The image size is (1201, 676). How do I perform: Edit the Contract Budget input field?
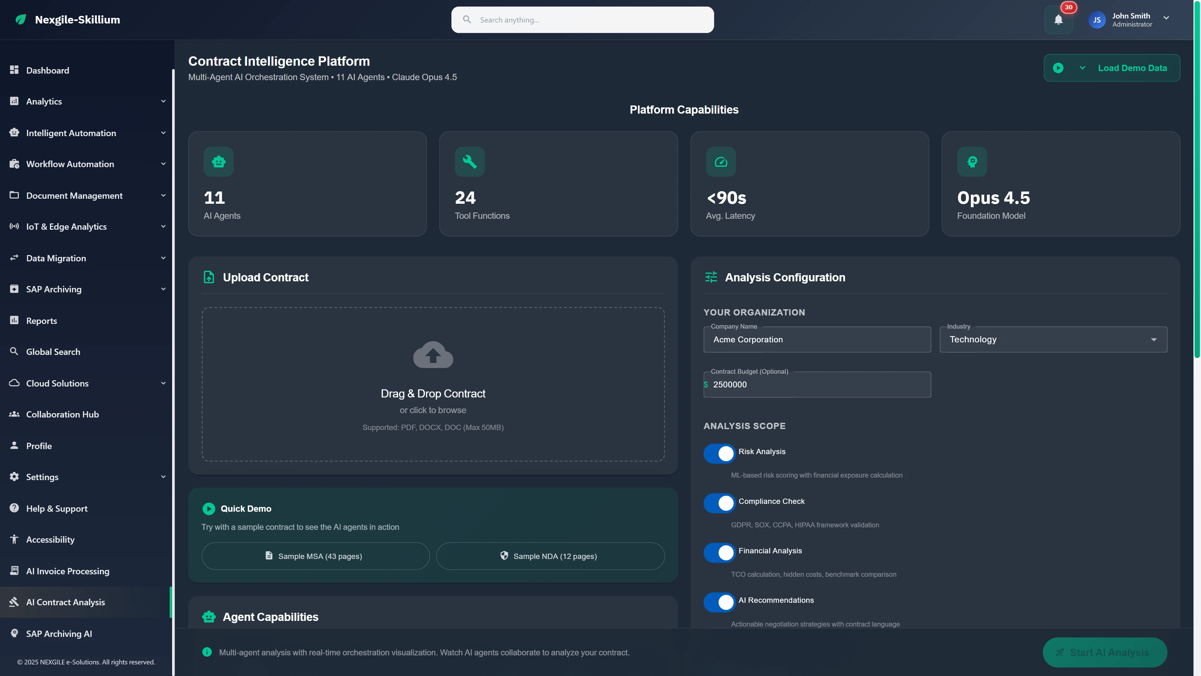click(x=816, y=384)
